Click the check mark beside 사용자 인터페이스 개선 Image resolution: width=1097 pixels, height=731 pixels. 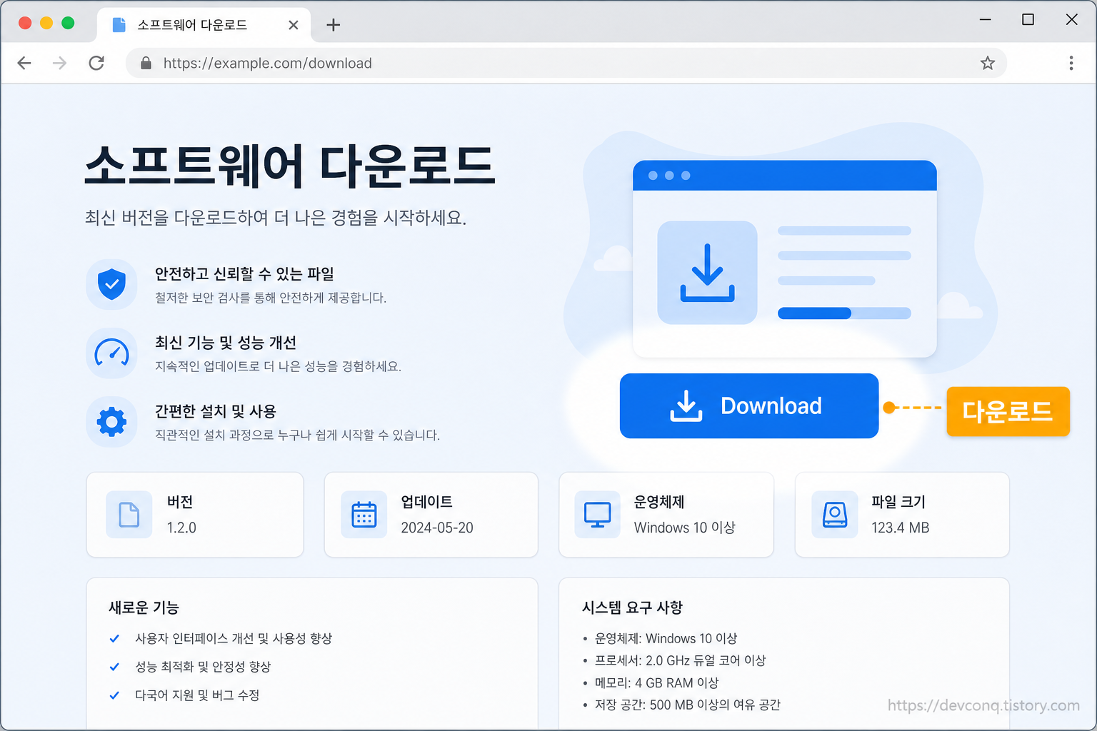click(114, 638)
